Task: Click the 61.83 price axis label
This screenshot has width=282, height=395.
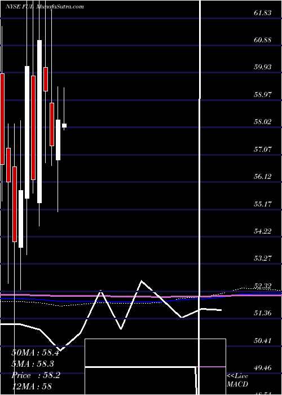Action: [263, 12]
